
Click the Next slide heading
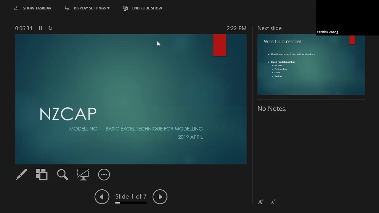coord(269,28)
